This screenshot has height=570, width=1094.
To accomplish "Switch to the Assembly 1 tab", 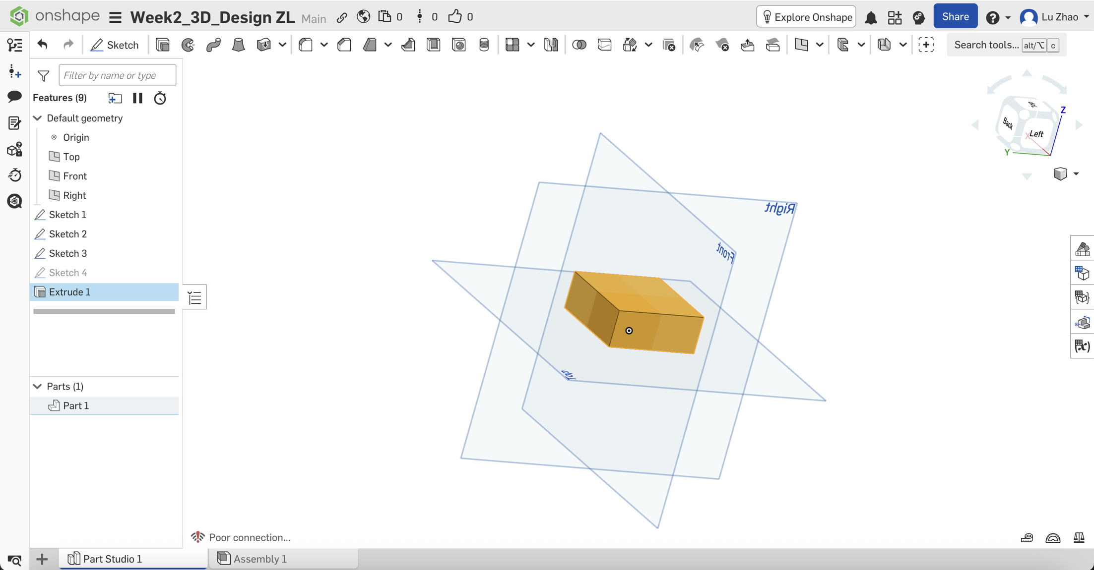I will coord(260,559).
